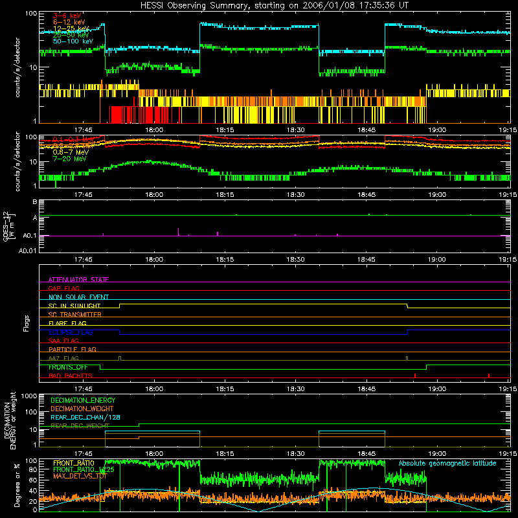Click the FLARE_FLAG label
Screen dimensions: 518x518
pyautogui.click(x=67, y=323)
